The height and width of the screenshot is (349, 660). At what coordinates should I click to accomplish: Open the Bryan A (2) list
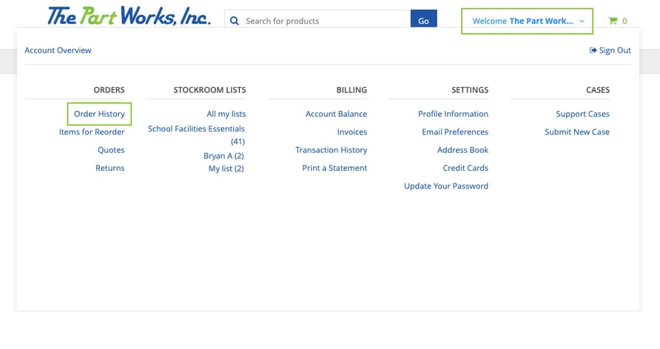[x=223, y=155]
